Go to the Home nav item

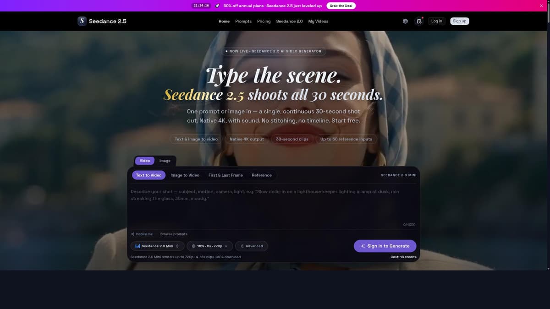[x=224, y=21]
